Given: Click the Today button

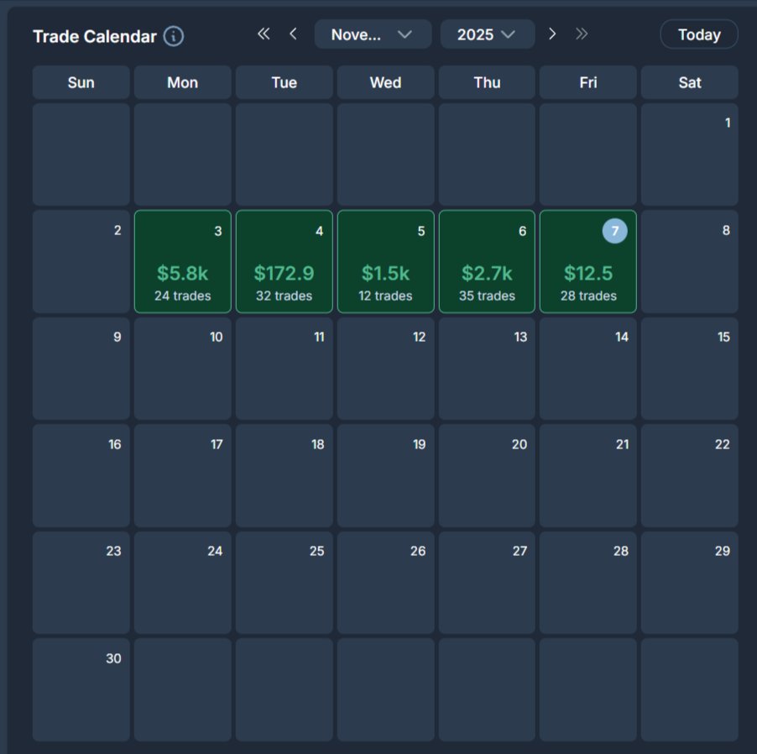Looking at the screenshot, I should (698, 34).
